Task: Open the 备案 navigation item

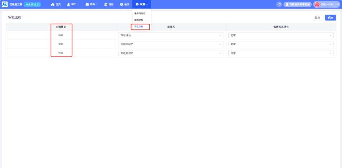Action: click(124, 4)
